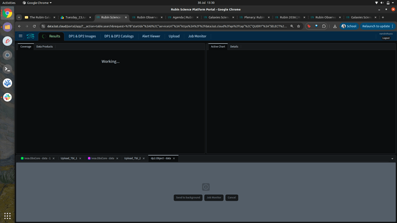The width and height of the screenshot is (397, 223).
Task: Expand the table tabs dropdown arrow
Action: 392,159
